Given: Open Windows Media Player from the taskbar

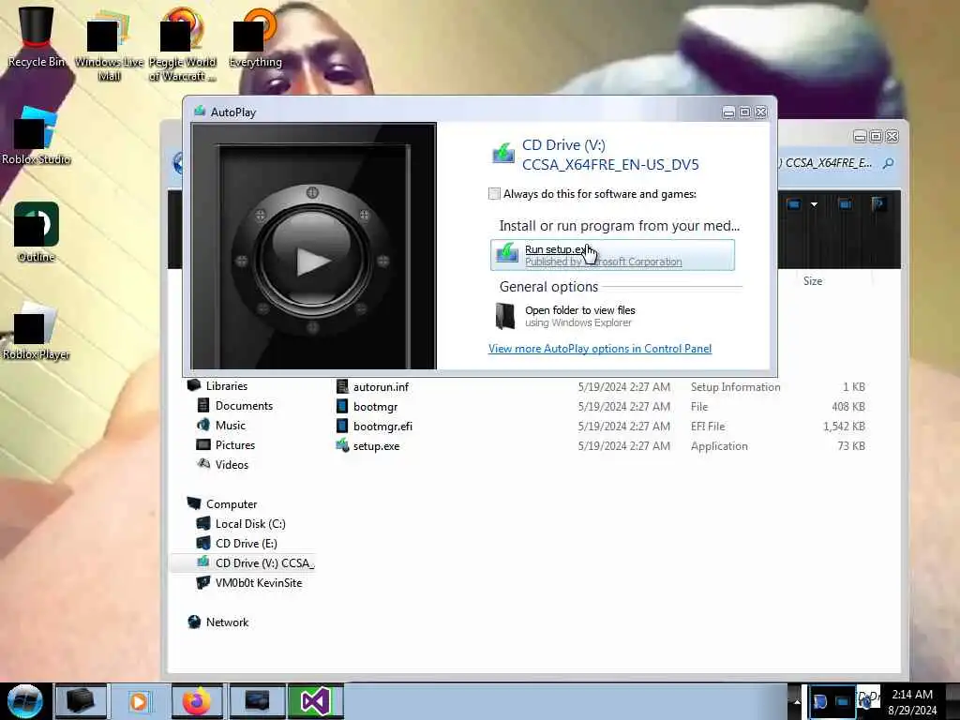Looking at the screenshot, I should (x=139, y=701).
